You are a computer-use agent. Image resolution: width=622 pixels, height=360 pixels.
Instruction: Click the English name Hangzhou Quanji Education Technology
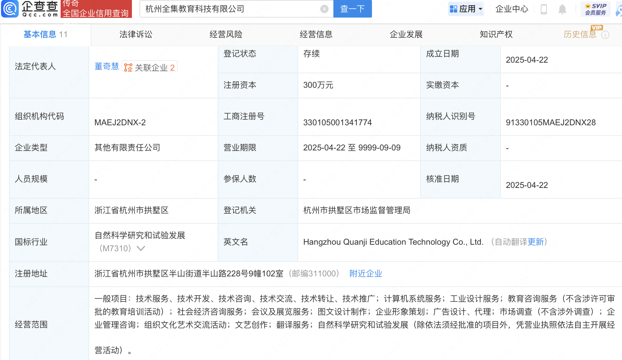point(393,242)
